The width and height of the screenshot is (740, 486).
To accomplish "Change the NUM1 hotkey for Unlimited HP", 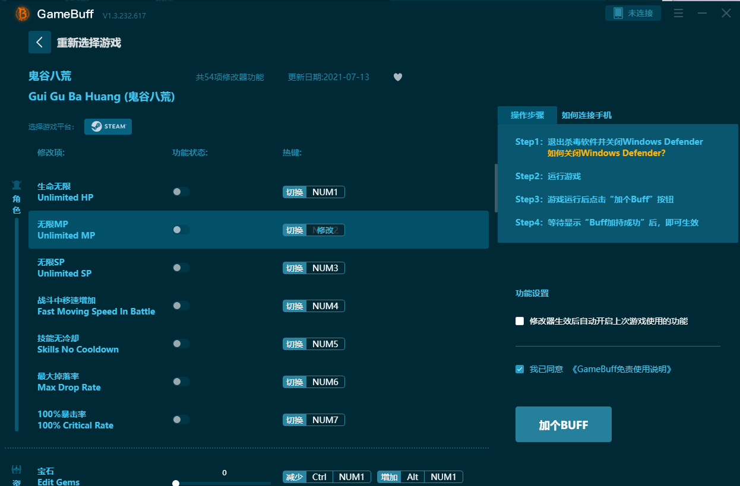I will click(x=325, y=192).
